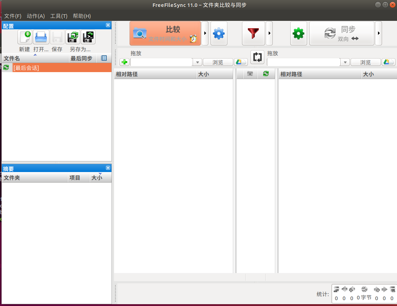Open the 工具(T) menu
The image size is (397, 306).
click(59, 16)
